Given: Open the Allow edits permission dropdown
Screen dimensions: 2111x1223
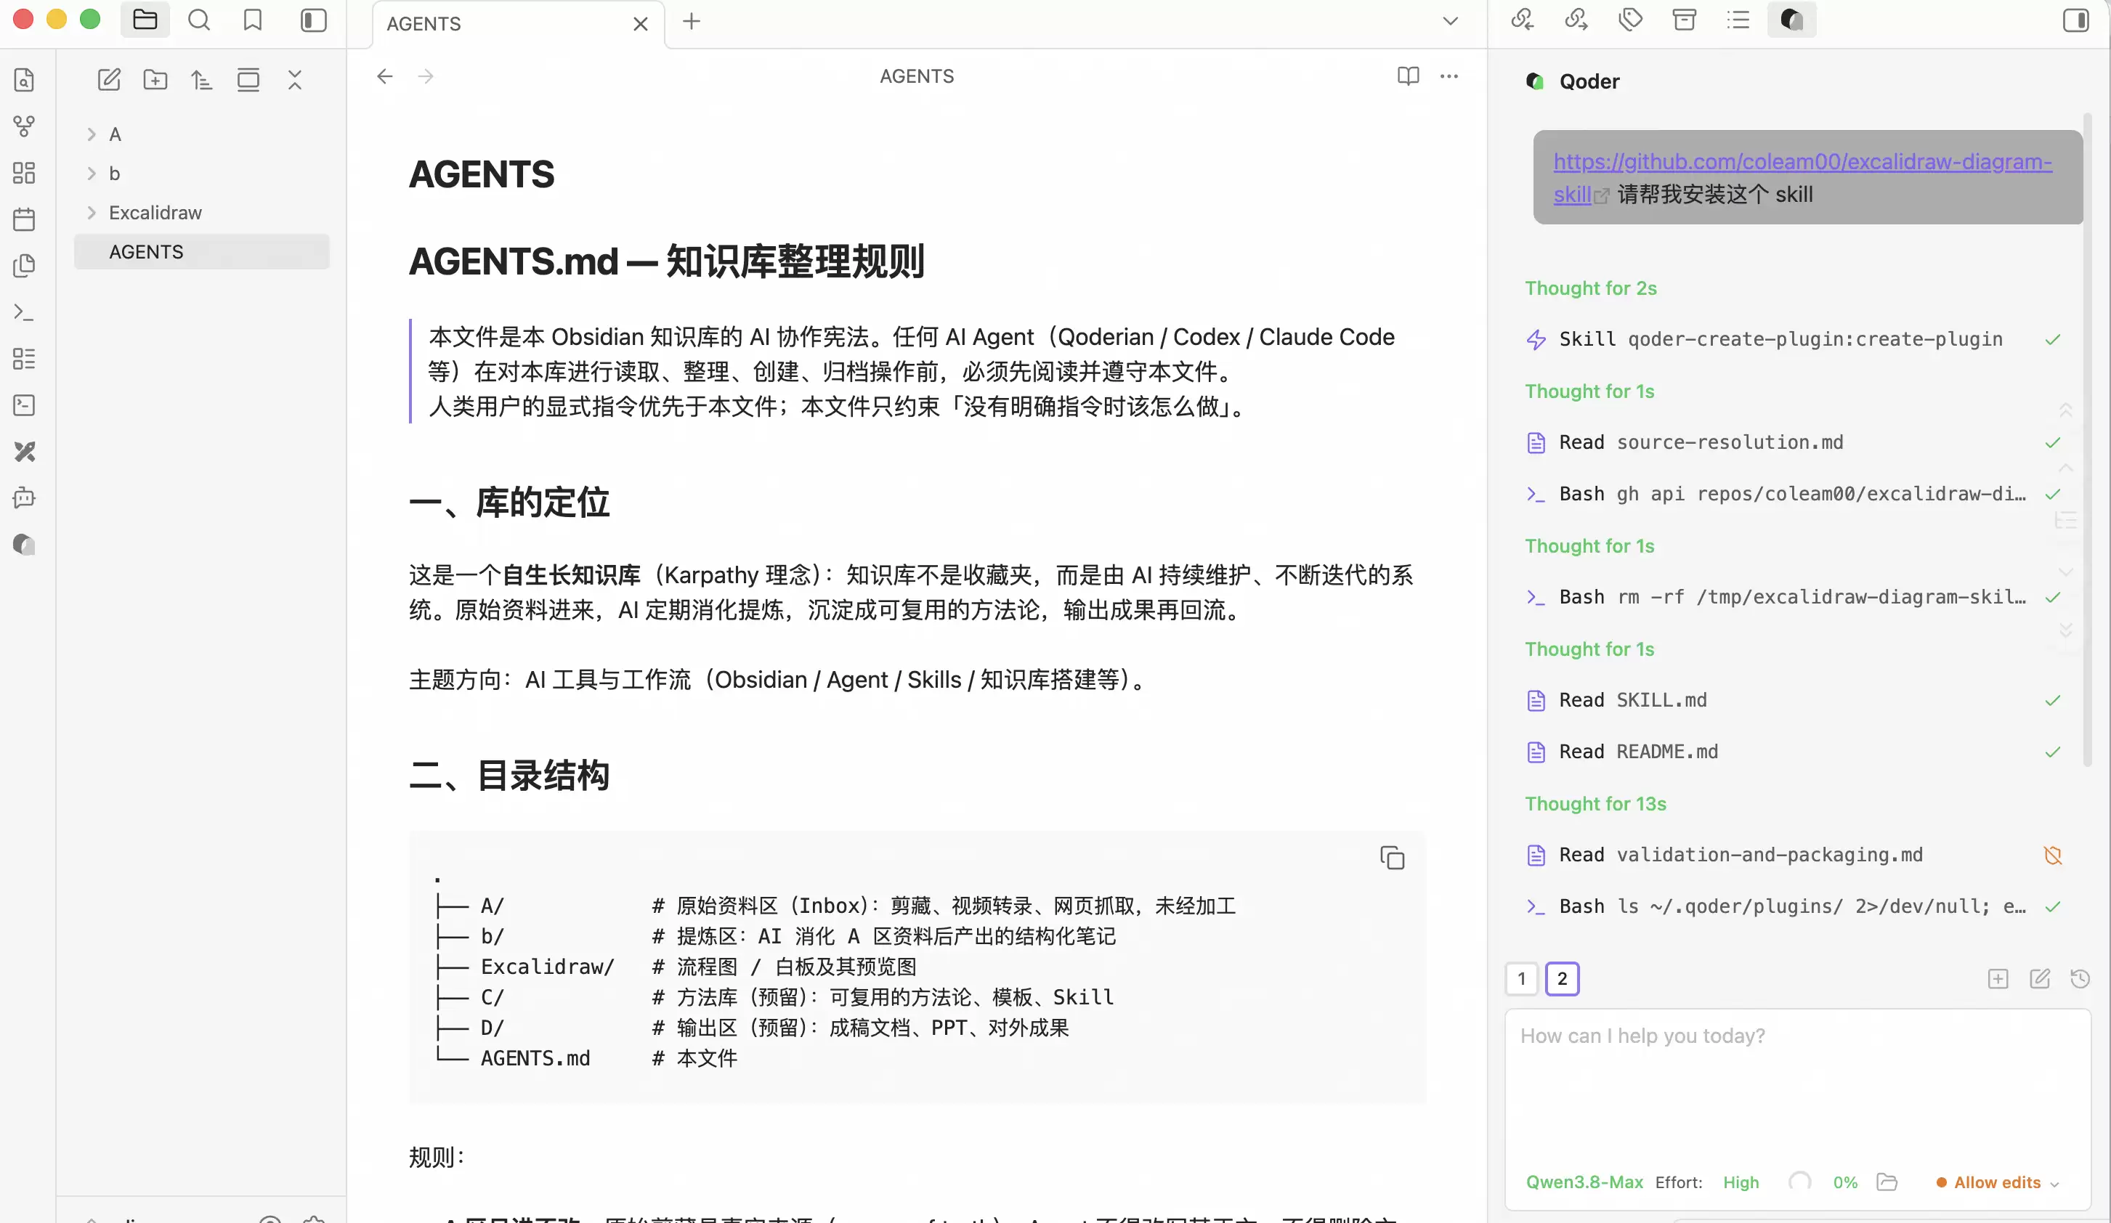Looking at the screenshot, I should click(x=1997, y=1182).
